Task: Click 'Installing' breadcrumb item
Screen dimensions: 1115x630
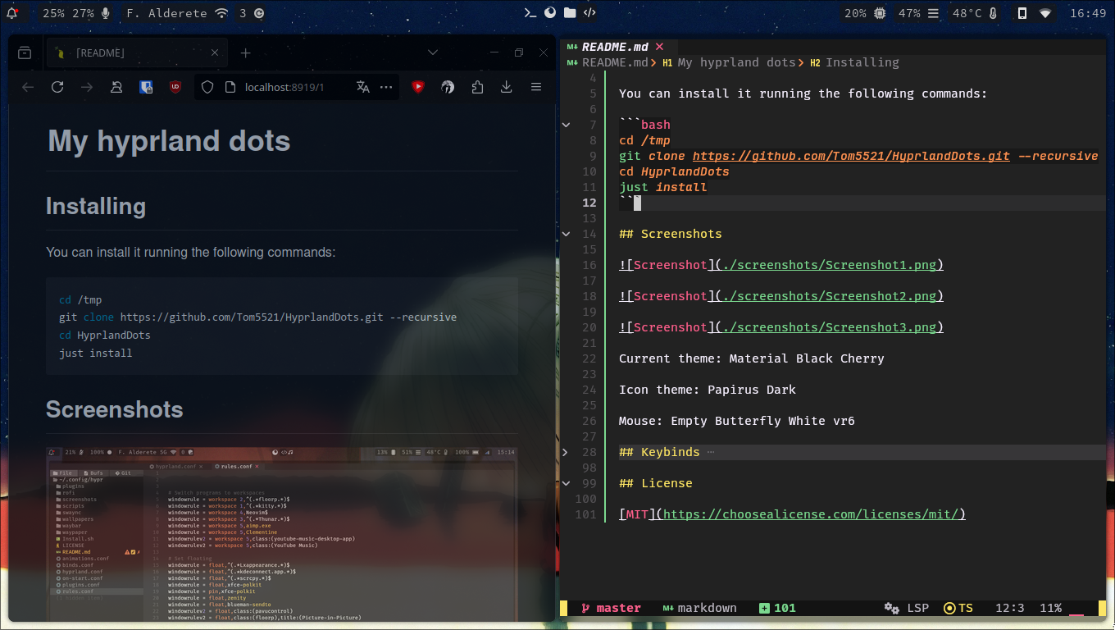Action: (862, 62)
